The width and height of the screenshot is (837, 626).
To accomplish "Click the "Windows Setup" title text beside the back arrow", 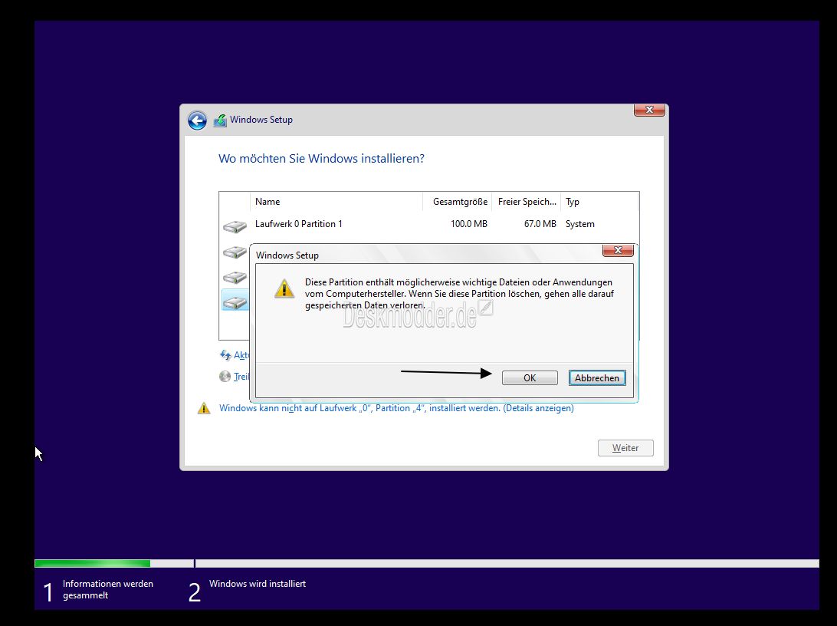I will coord(261,120).
